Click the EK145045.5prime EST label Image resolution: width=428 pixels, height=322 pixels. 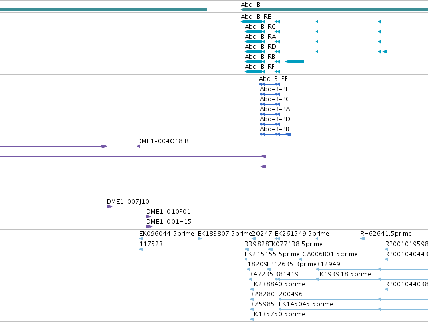pyautogui.click(x=306, y=304)
